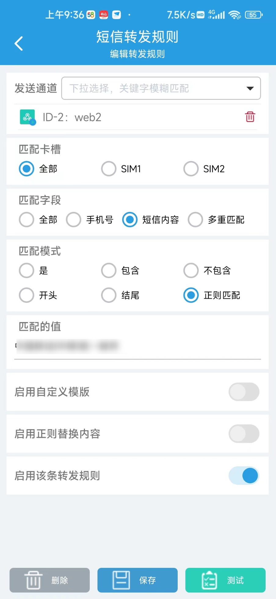Image resolution: width=276 pixels, height=599 pixels.
Task: Tap the web2 webhook channel icon
Action: [x=27, y=117]
